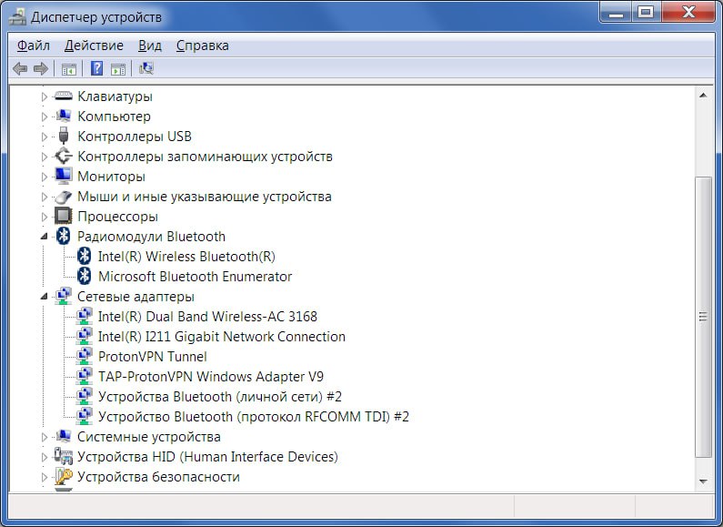This screenshot has width=723, height=527.
Task: Click the processor chip icon next to Процессоры
Action: coord(63,216)
